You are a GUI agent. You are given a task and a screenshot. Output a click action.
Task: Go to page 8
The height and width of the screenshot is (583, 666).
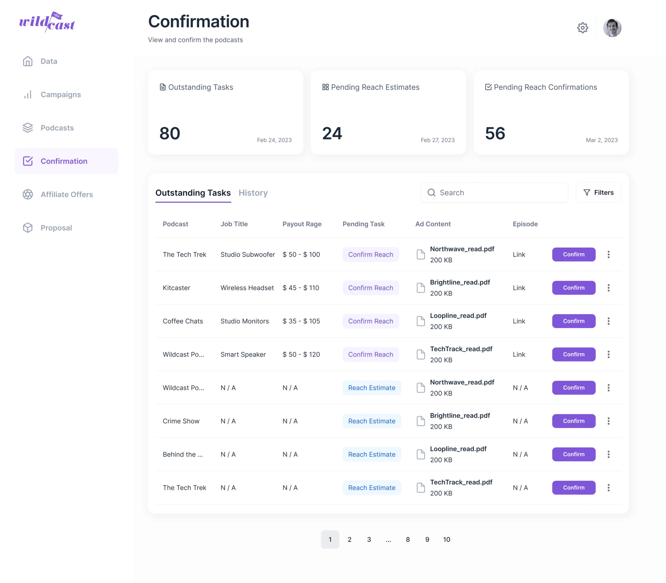(x=408, y=539)
